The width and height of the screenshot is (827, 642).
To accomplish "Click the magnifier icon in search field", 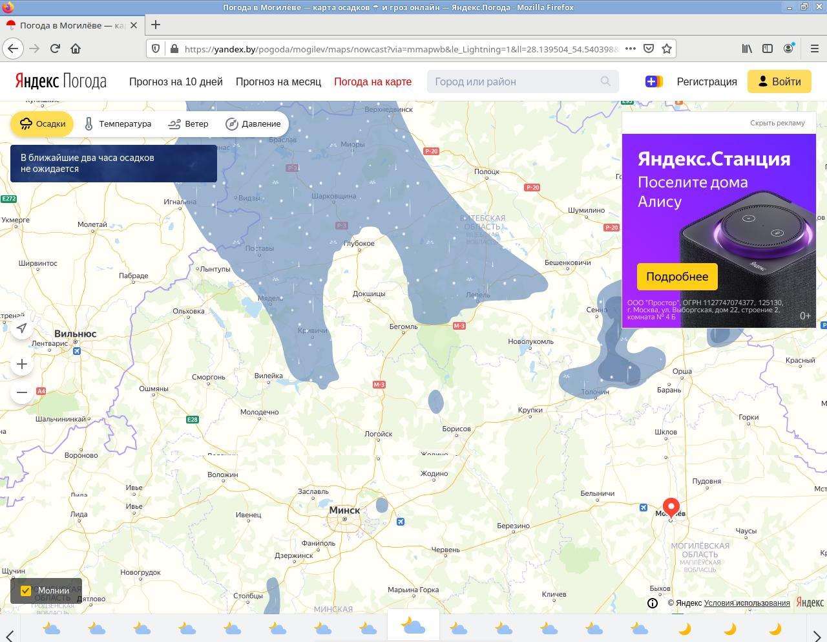I will point(605,81).
